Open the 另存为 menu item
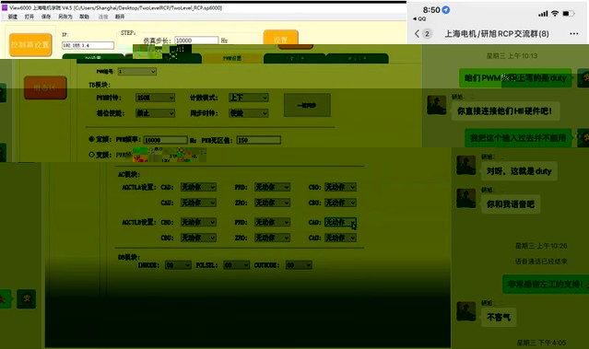This screenshot has width=589, height=349. (x=65, y=17)
